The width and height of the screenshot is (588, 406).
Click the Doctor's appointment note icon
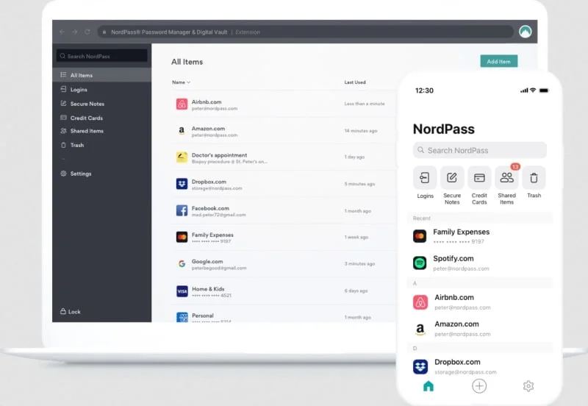182,157
